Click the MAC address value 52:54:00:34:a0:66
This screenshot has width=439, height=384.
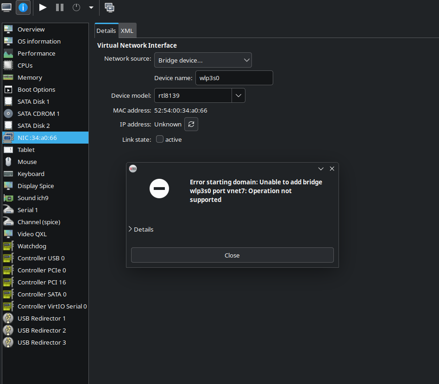181,111
